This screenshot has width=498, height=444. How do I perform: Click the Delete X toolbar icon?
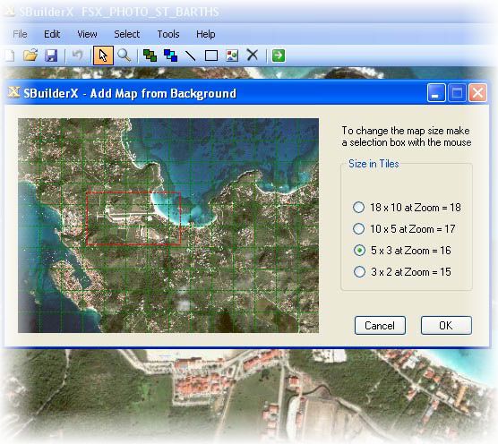[x=253, y=55]
